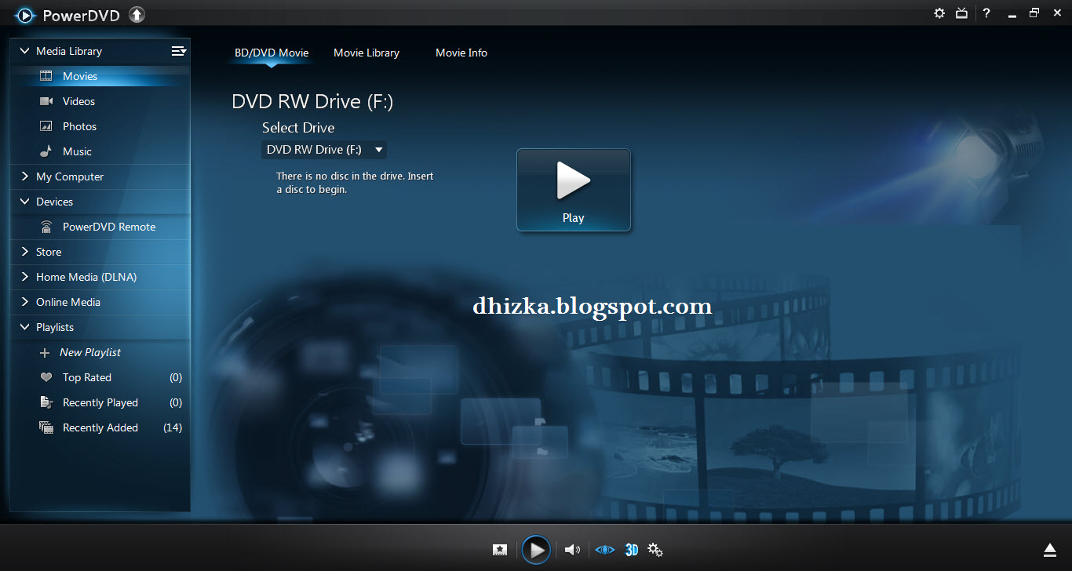Switch to Movie Info tab
Image resolution: width=1072 pixels, height=571 pixels.
point(461,53)
